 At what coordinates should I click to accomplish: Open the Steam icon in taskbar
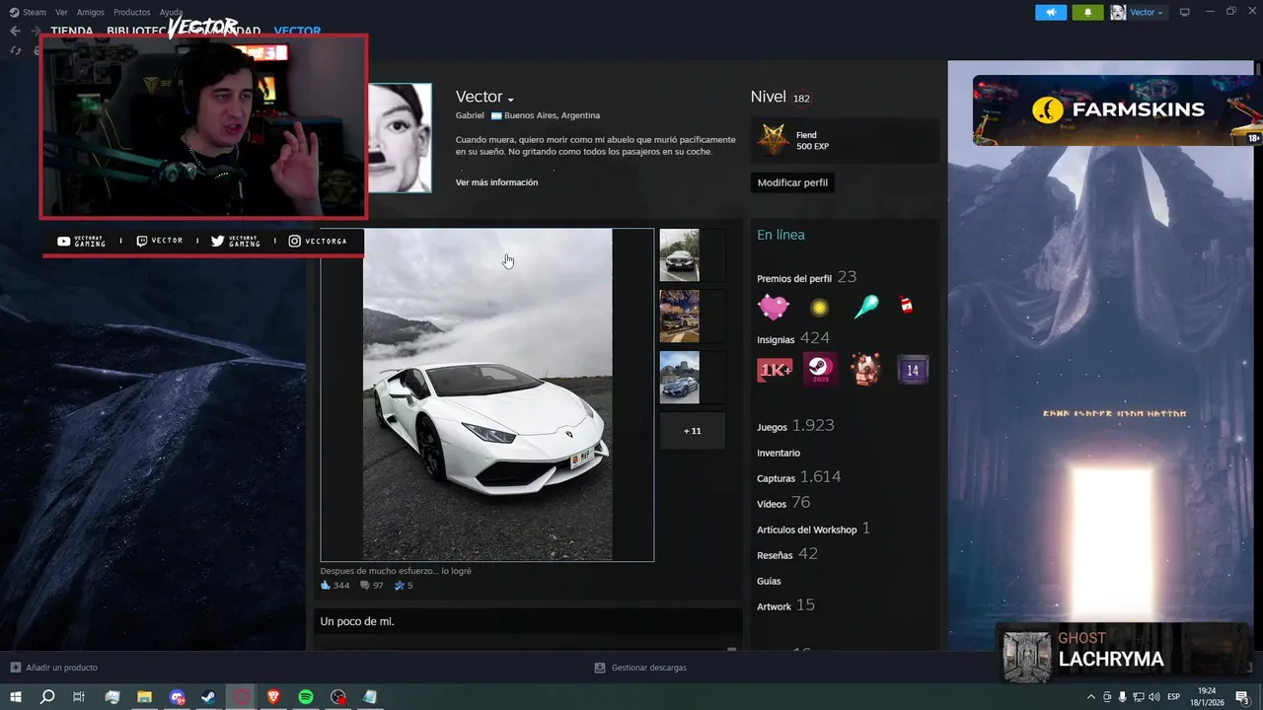[209, 697]
